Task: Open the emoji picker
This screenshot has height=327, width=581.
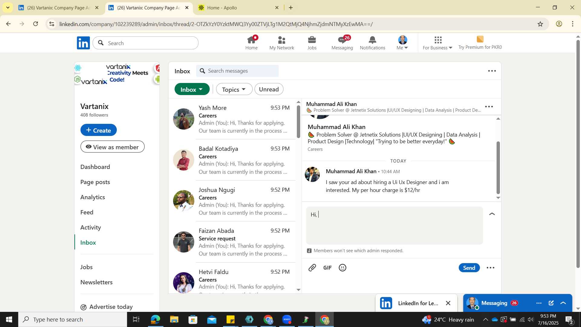Action: coord(342,268)
